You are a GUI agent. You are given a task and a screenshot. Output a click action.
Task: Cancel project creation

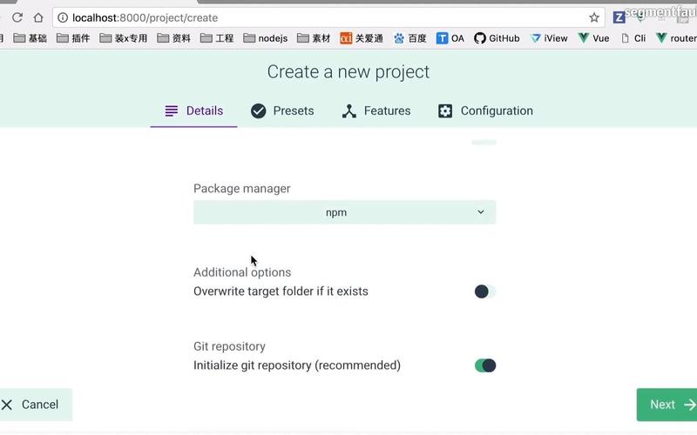pyautogui.click(x=33, y=405)
